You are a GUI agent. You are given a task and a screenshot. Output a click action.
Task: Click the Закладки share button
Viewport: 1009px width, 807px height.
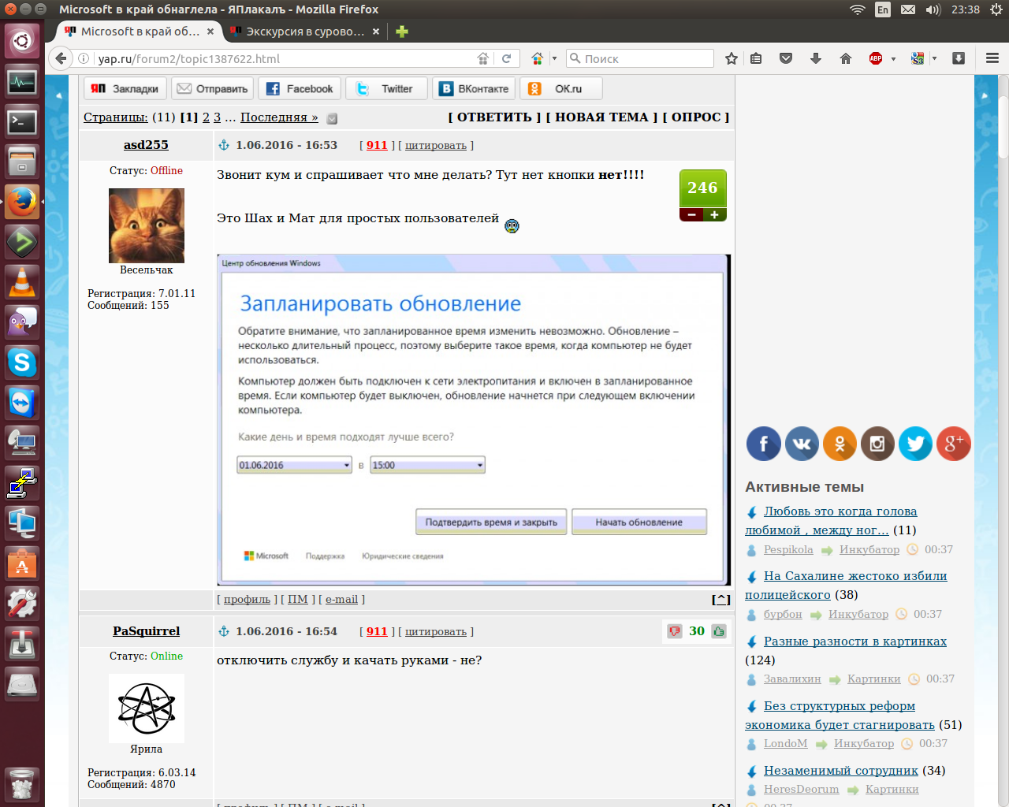125,88
